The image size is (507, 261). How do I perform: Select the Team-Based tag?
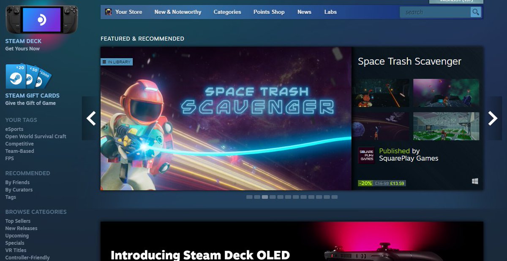pos(19,151)
